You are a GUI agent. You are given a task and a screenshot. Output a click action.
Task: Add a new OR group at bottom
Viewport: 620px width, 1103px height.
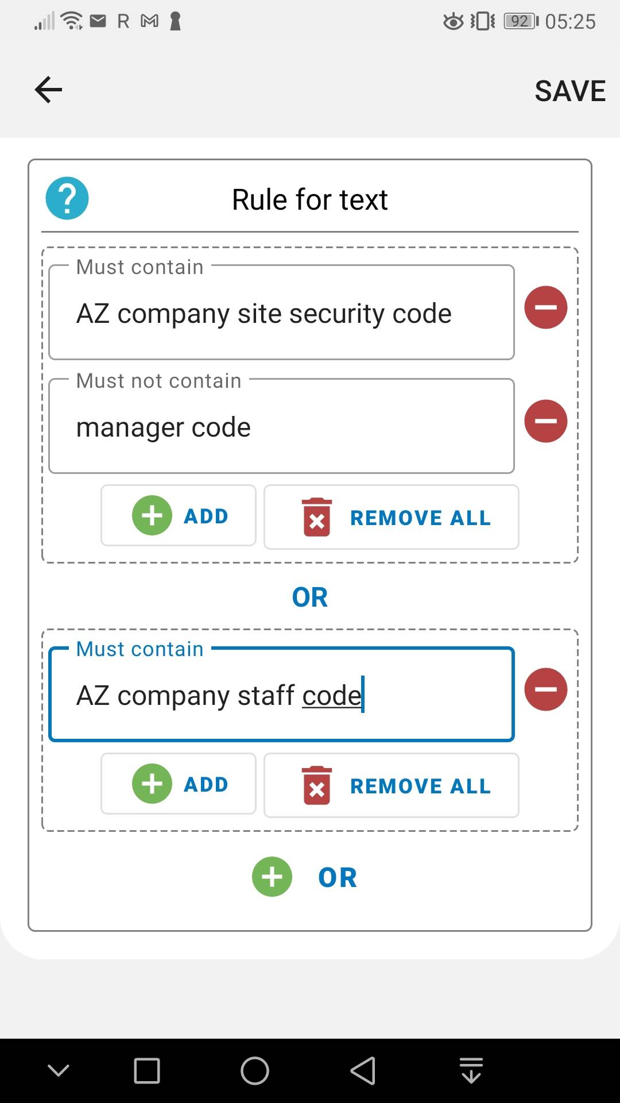point(305,877)
